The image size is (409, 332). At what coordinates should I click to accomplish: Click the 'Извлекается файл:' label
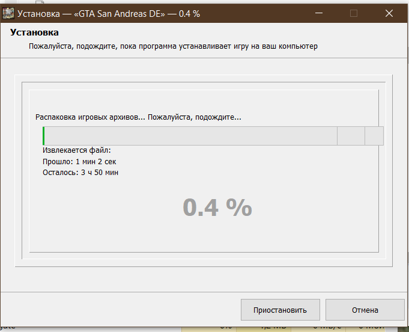tap(77, 150)
